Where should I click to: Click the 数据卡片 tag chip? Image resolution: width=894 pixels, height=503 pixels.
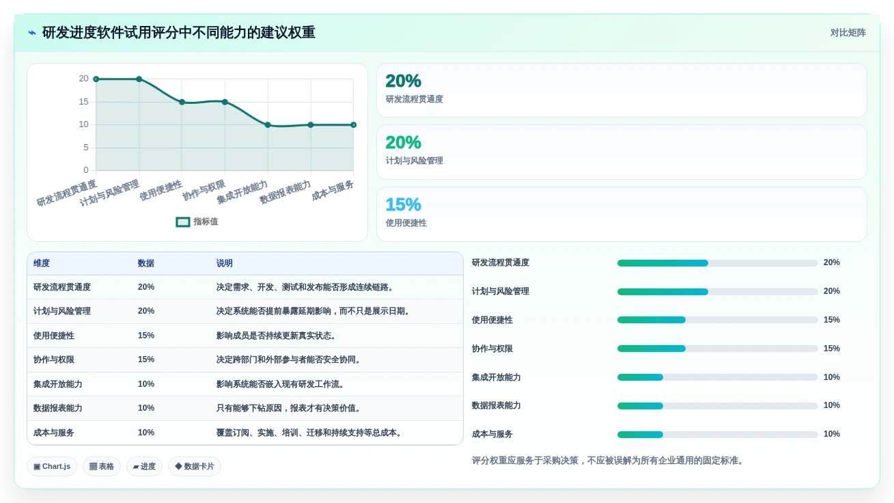tap(195, 467)
